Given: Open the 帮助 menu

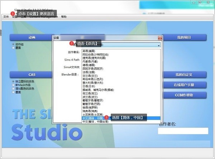Looking at the screenshot, I should click(64, 17).
